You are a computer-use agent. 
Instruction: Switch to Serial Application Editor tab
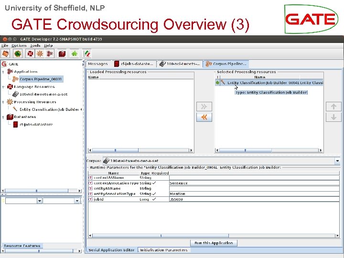[x=111, y=250]
